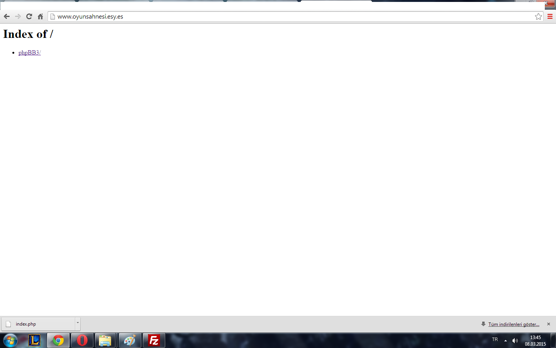The width and height of the screenshot is (556, 348).
Task: Click the TR language indicator
Action: (x=495, y=339)
